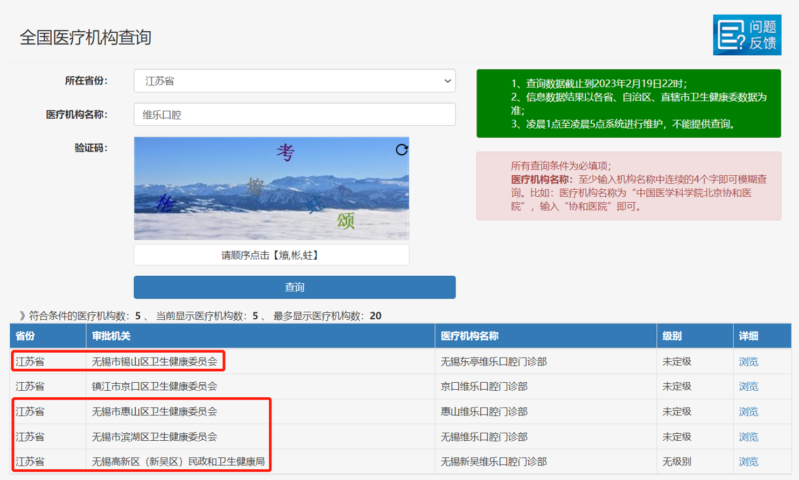Open 浏览 link for 无锡东亭维乐口腔门诊部
Screen dimensions: 799x480
point(748,362)
